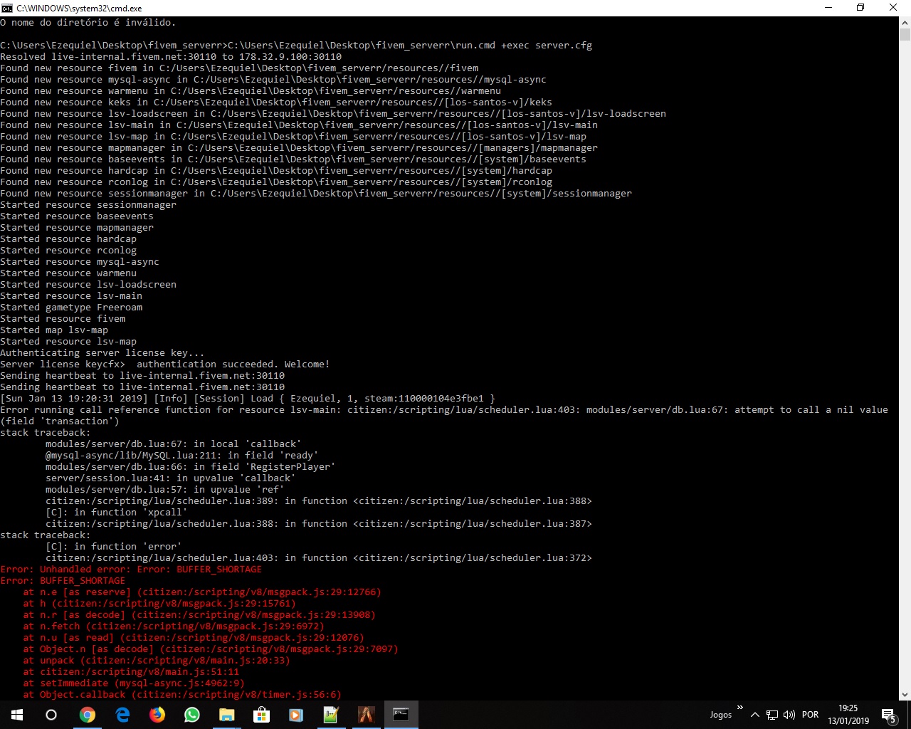The height and width of the screenshot is (729, 911).
Task: Open the Windows Start menu
Action: [17, 715]
